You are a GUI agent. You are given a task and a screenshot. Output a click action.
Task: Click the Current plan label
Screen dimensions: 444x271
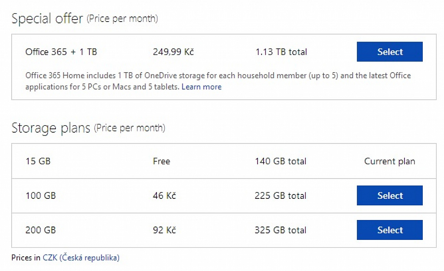click(x=390, y=161)
